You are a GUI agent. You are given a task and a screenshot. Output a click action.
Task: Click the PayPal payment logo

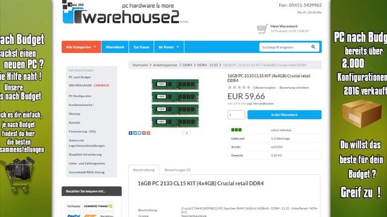point(74,215)
